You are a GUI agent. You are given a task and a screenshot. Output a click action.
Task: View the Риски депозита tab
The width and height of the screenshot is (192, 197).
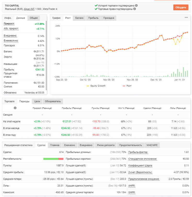coord(106,145)
